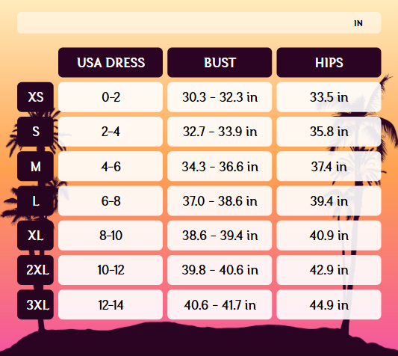The height and width of the screenshot is (356, 398).
Task: Select the L size label
Action: [35, 201]
